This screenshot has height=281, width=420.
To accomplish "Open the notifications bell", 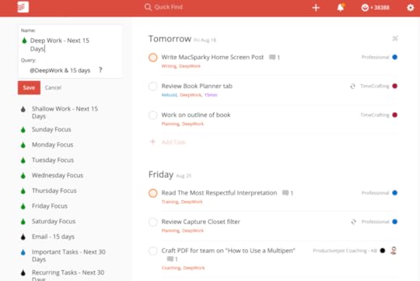I will pyautogui.click(x=341, y=7).
